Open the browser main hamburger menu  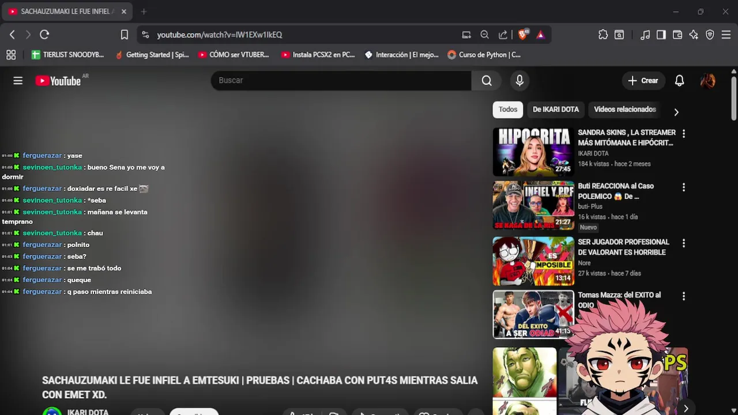point(726,35)
